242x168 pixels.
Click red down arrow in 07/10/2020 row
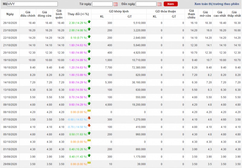pos(89,118)
